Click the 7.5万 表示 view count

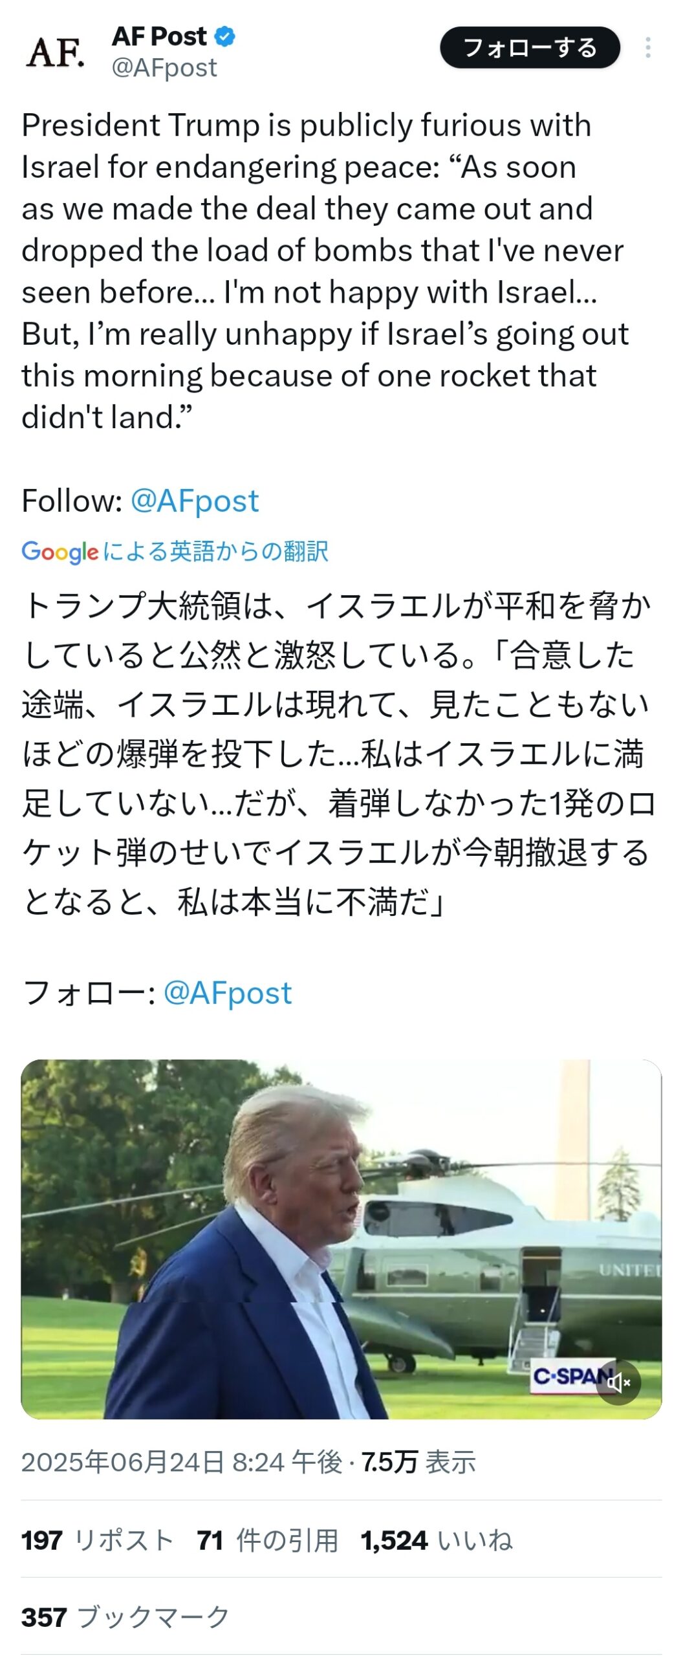coord(418,1462)
